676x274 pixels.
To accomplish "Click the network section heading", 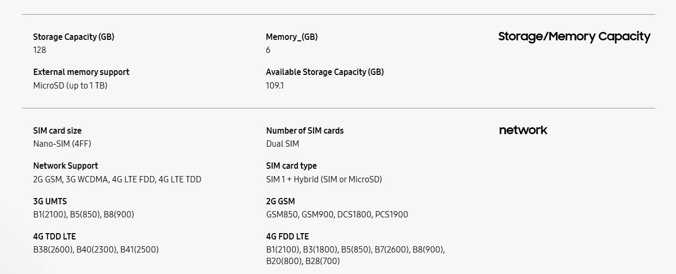I will coord(523,130).
